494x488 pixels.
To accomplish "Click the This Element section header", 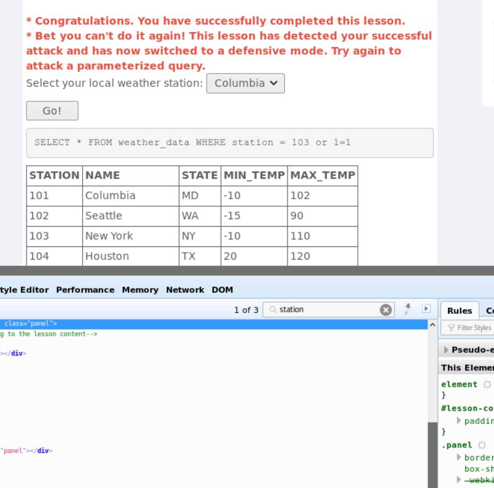I will (x=466, y=367).
